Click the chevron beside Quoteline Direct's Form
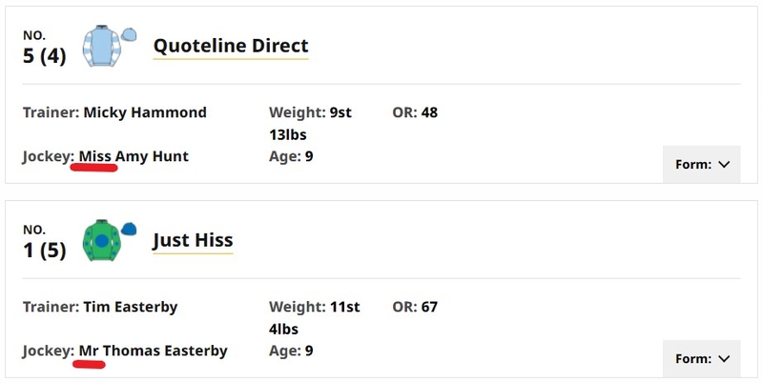Viewport: 763px width, 383px height. pyautogui.click(x=724, y=164)
